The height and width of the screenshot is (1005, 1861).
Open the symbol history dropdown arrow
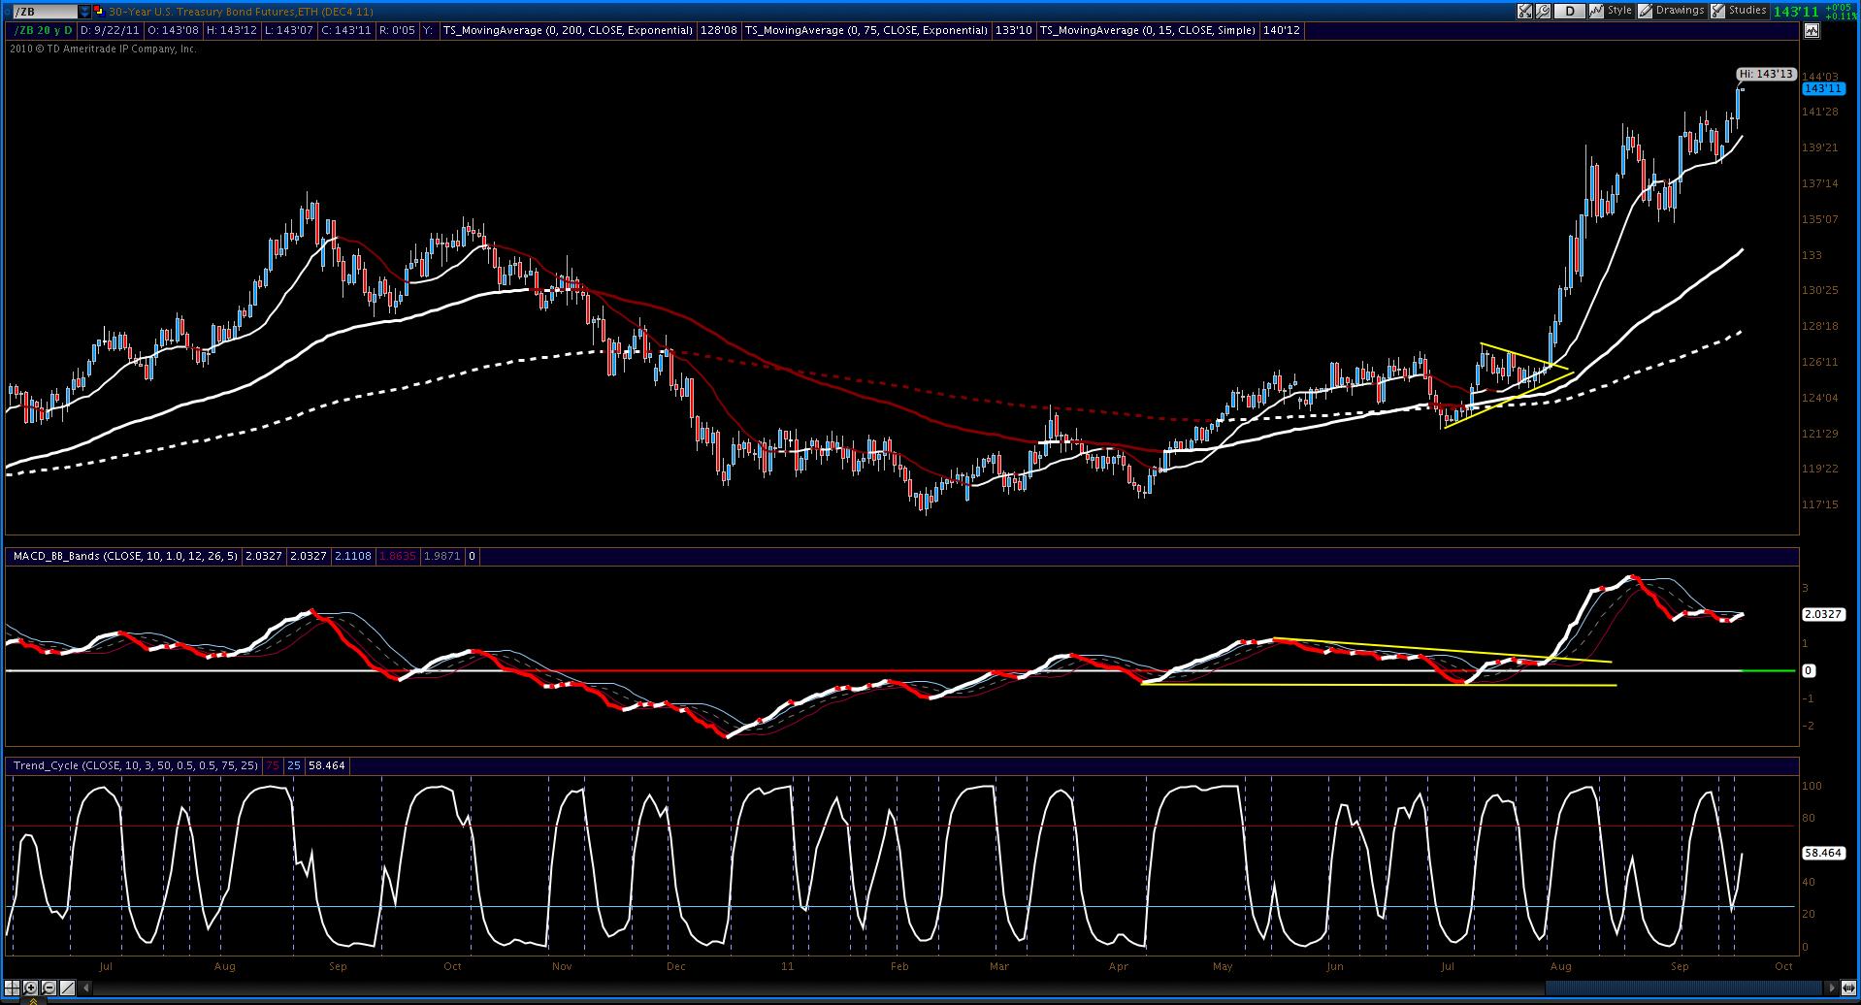(84, 12)
